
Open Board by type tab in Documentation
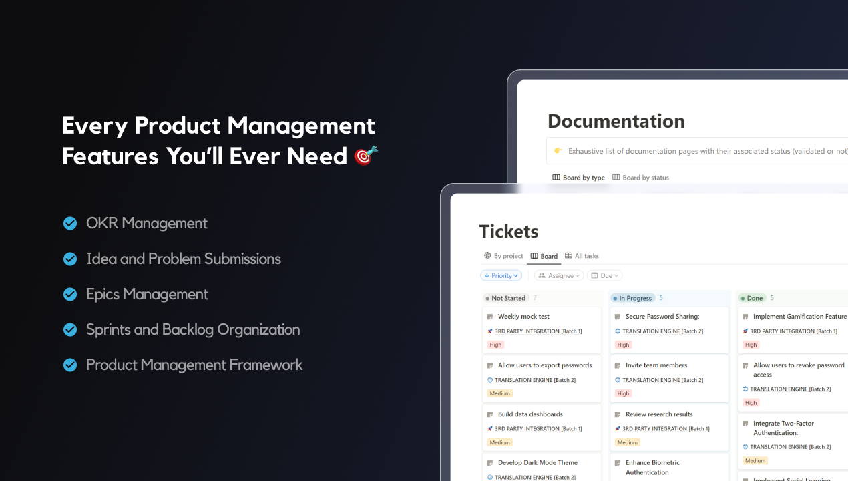(578, 178)
